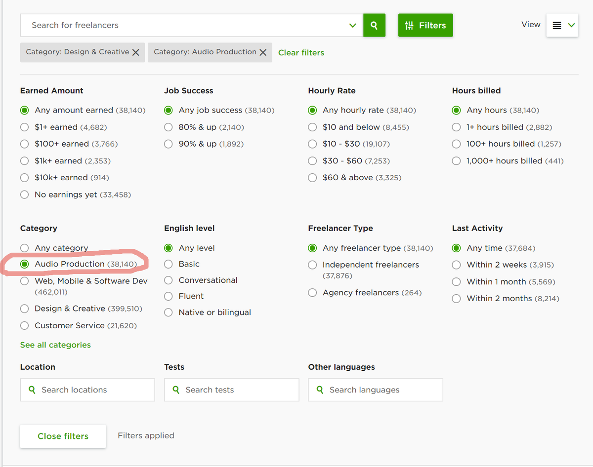Choose the $30 - $60 hourly rate
593x467 pixels.
[x=312, y=161]
